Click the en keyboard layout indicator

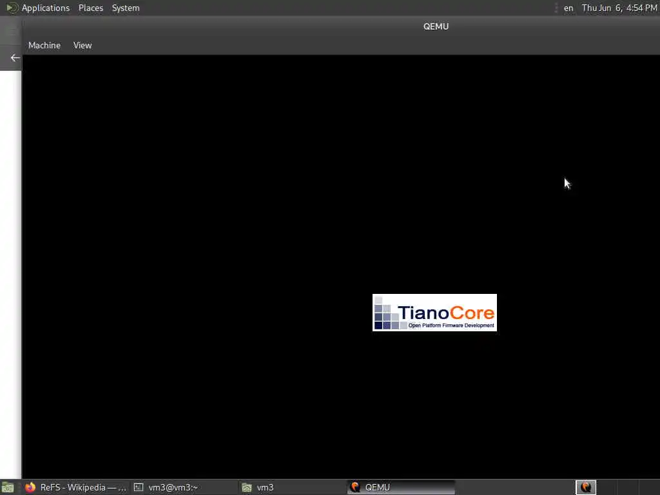pos(568,8)
